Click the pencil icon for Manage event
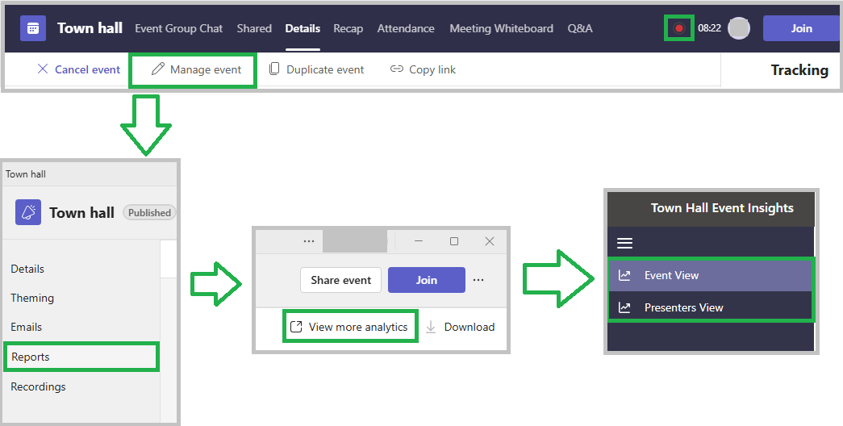The height and width of the screenshot is (426, 843). pos(157,69)
